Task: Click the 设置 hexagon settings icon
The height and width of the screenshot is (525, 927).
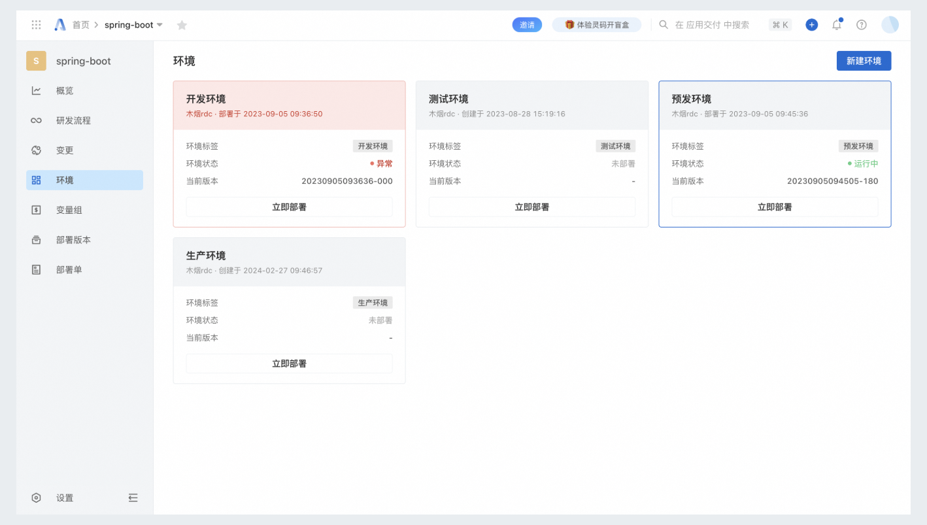Action: [37, 498]
